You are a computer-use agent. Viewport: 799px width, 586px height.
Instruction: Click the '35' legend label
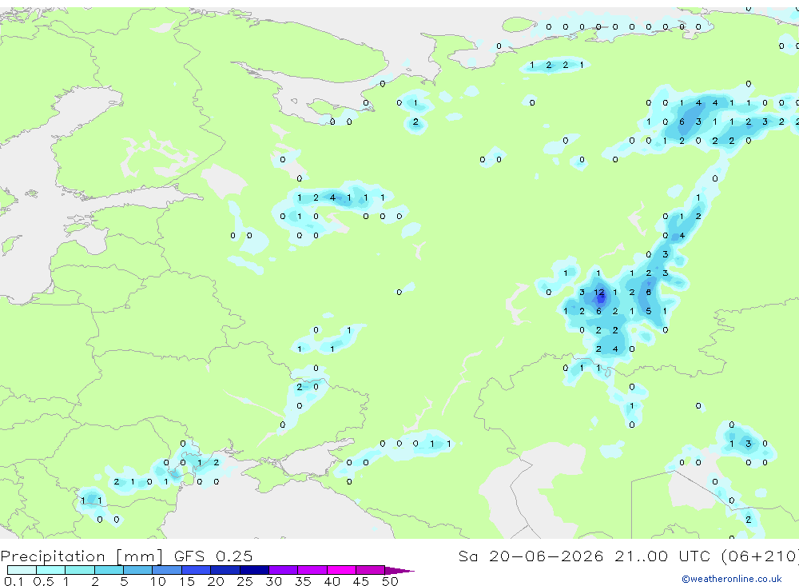point(303,581)
